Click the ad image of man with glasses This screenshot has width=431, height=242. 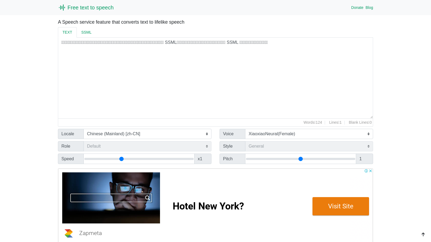click(111, 198)
